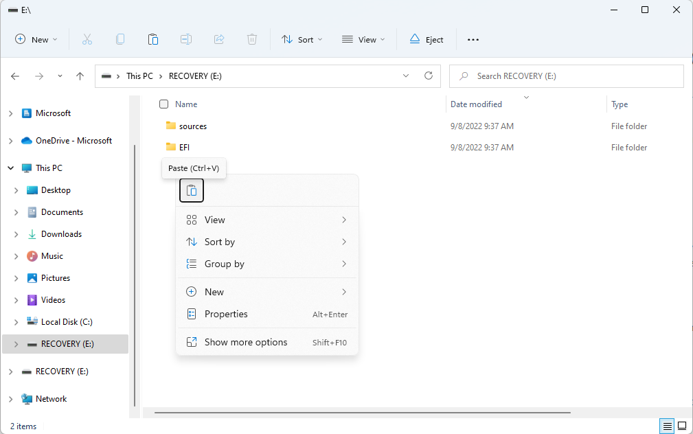The width and height of the screenshot is (693, 434).
Task: Refresh the folder view
Action: tap(428, 76)
